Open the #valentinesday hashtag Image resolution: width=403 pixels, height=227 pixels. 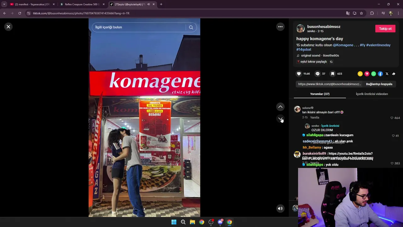pyautogui.click(x=378, y=45)
